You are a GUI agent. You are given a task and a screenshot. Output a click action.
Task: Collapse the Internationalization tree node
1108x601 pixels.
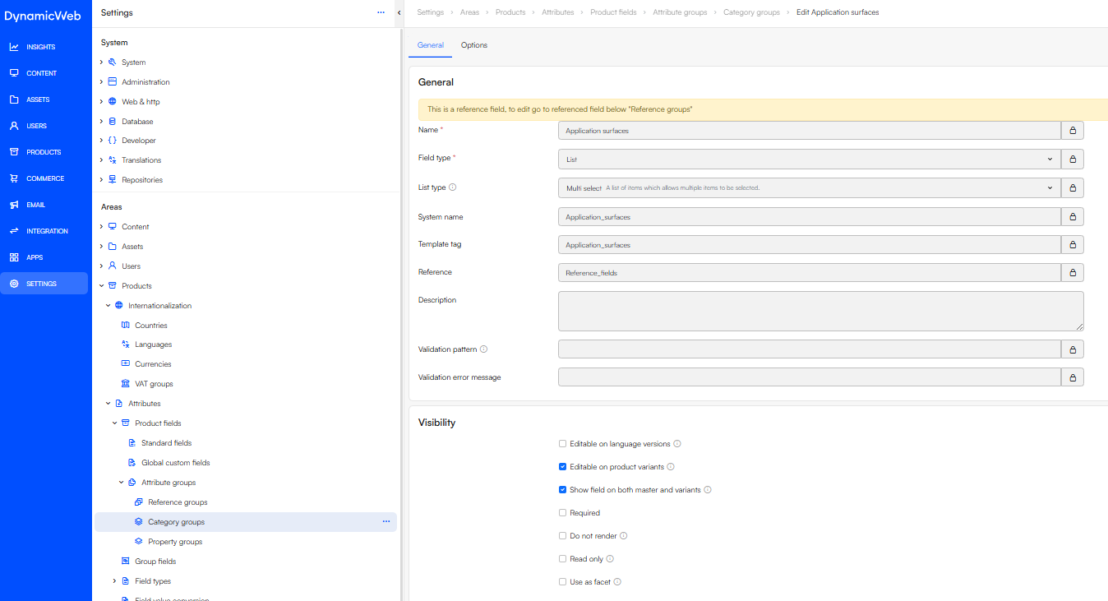tap(108, 306)
